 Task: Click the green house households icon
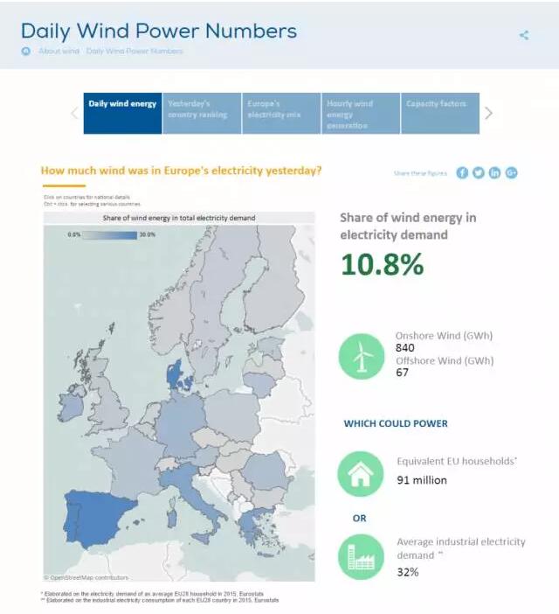pyautogui.click(x=360, y=473)
